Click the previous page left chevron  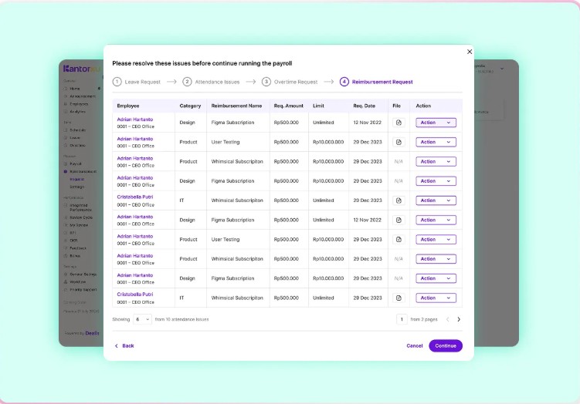(x=448, y=319)
